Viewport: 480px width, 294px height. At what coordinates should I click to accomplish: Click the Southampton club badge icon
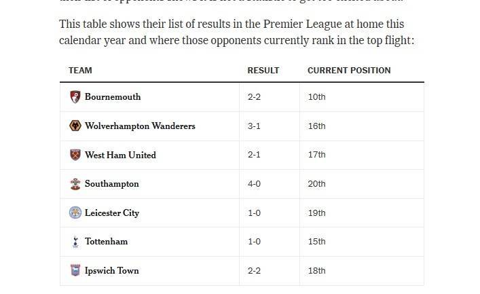coord(75,184)
